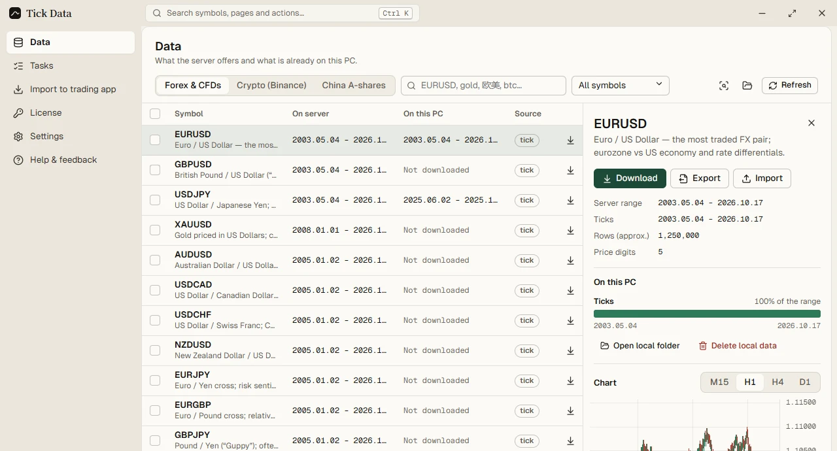Screen dimensions: 837x451
Task: Open Help & feedback page
Action: (x=71, y=160)
